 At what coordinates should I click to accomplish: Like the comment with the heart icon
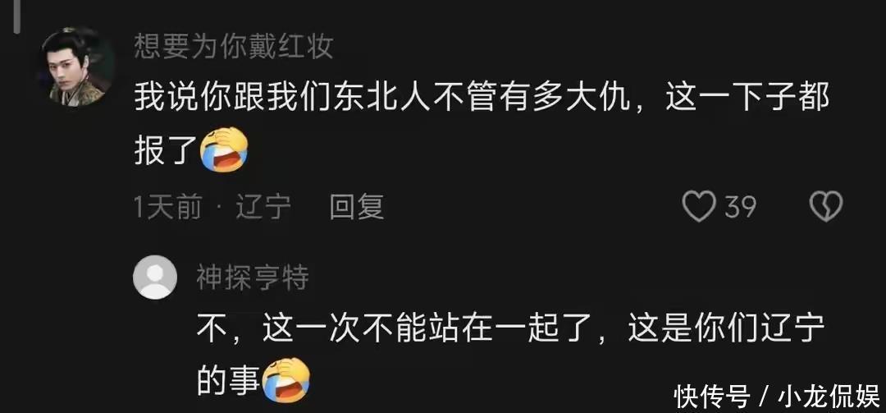(x=700, y=207)
